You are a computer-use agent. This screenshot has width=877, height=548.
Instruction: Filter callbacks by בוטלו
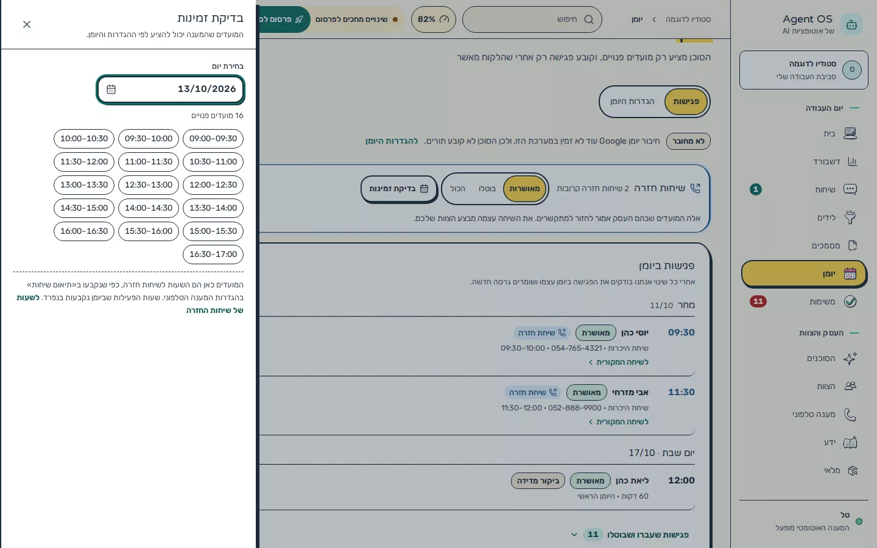click(x=487, y=189)
